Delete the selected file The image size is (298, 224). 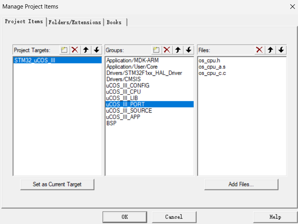[x=259, y=50]
